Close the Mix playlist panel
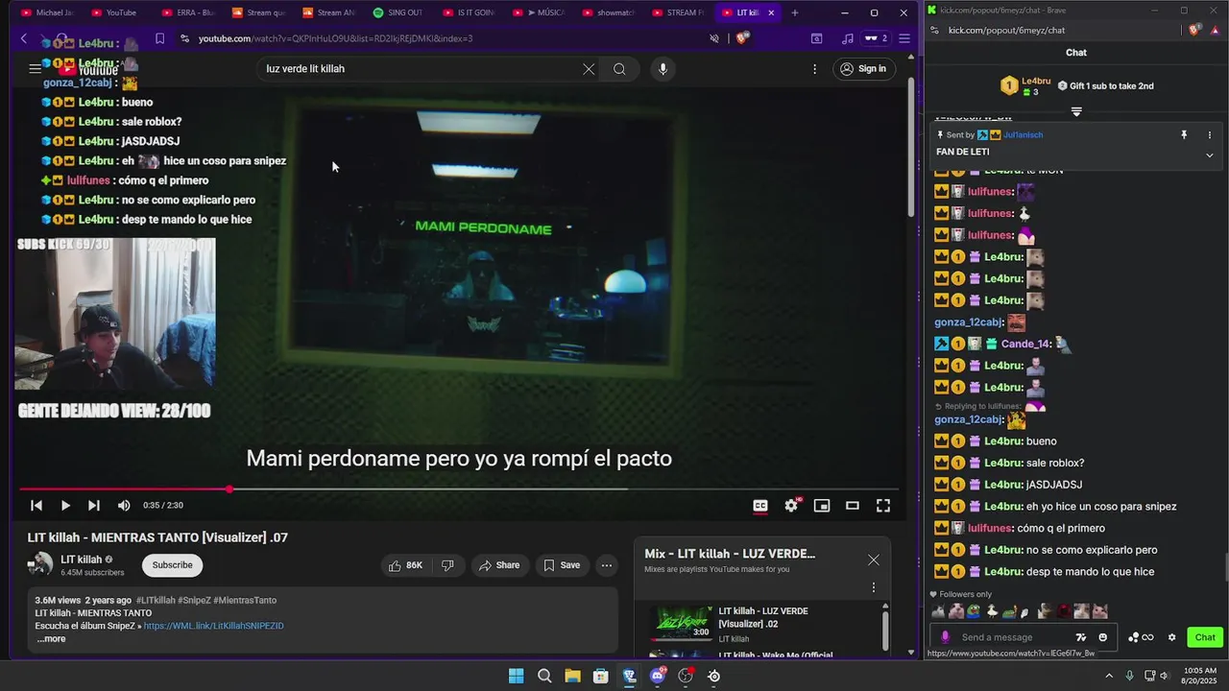 (873, 560)
